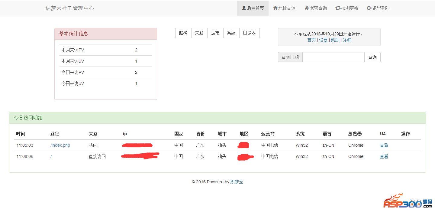Click the 首页 link in the info box
435x209 pixels.
[x=312, y=40]
